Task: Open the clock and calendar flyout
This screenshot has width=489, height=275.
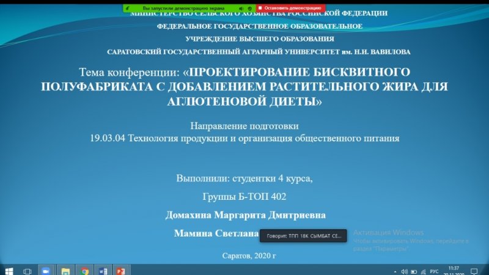Action: pyautogui.click(x=454, y=270)
